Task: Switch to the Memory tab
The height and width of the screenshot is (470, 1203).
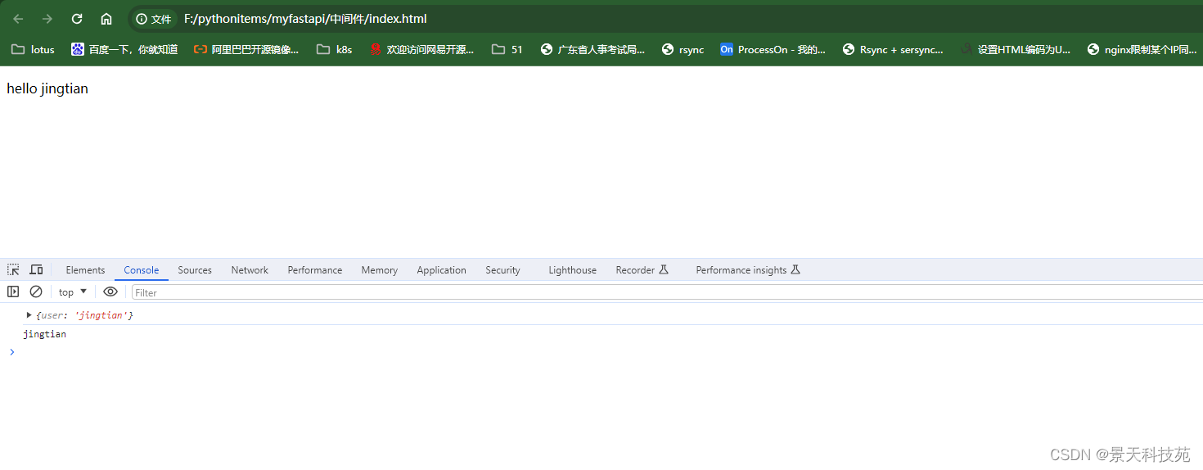Action: pos(380,270)
